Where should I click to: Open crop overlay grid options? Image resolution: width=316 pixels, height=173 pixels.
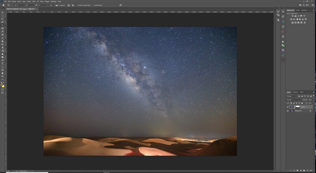click(x=69, y=5)
